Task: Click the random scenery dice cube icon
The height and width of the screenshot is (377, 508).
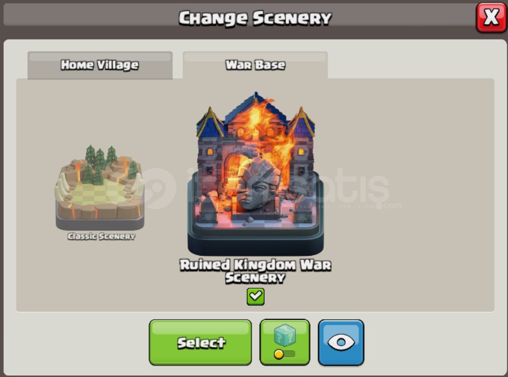Action: pyautogui.click(x=285, y=336)
